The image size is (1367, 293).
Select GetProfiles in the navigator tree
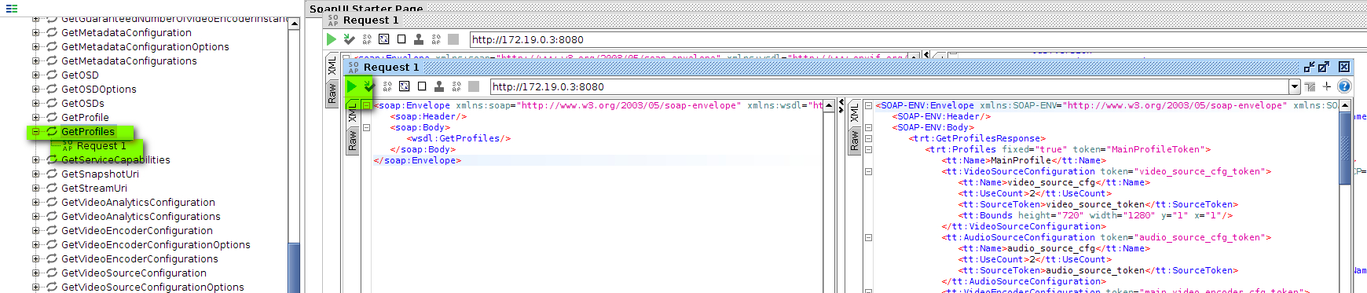(88, 132)
